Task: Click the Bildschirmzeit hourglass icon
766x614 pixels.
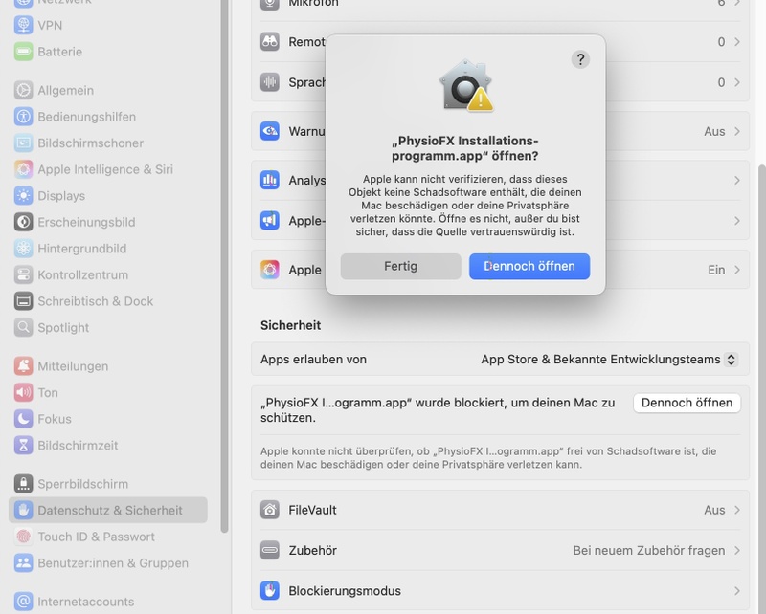Action: 23,445
